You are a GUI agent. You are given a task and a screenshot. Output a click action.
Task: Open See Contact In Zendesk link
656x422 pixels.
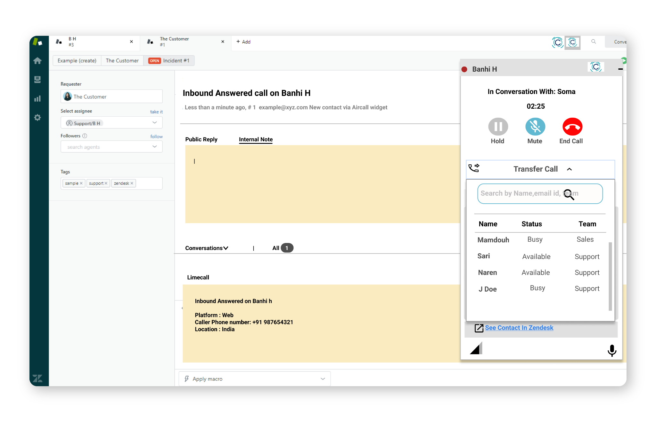[x=519, y=328]
